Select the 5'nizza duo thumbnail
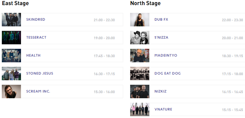 pos(140,37)
